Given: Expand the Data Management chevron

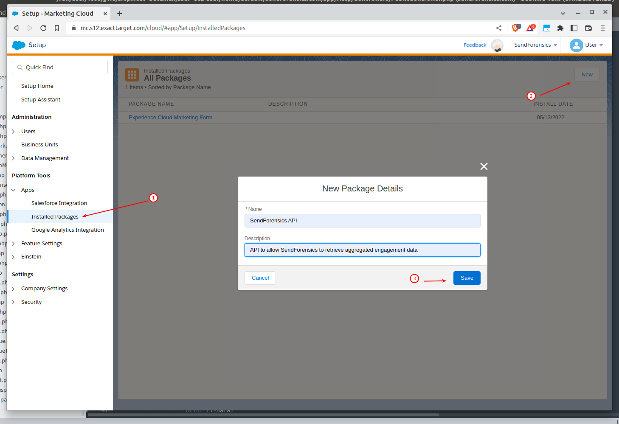Looking at the screenshot, I should [13, 158].
